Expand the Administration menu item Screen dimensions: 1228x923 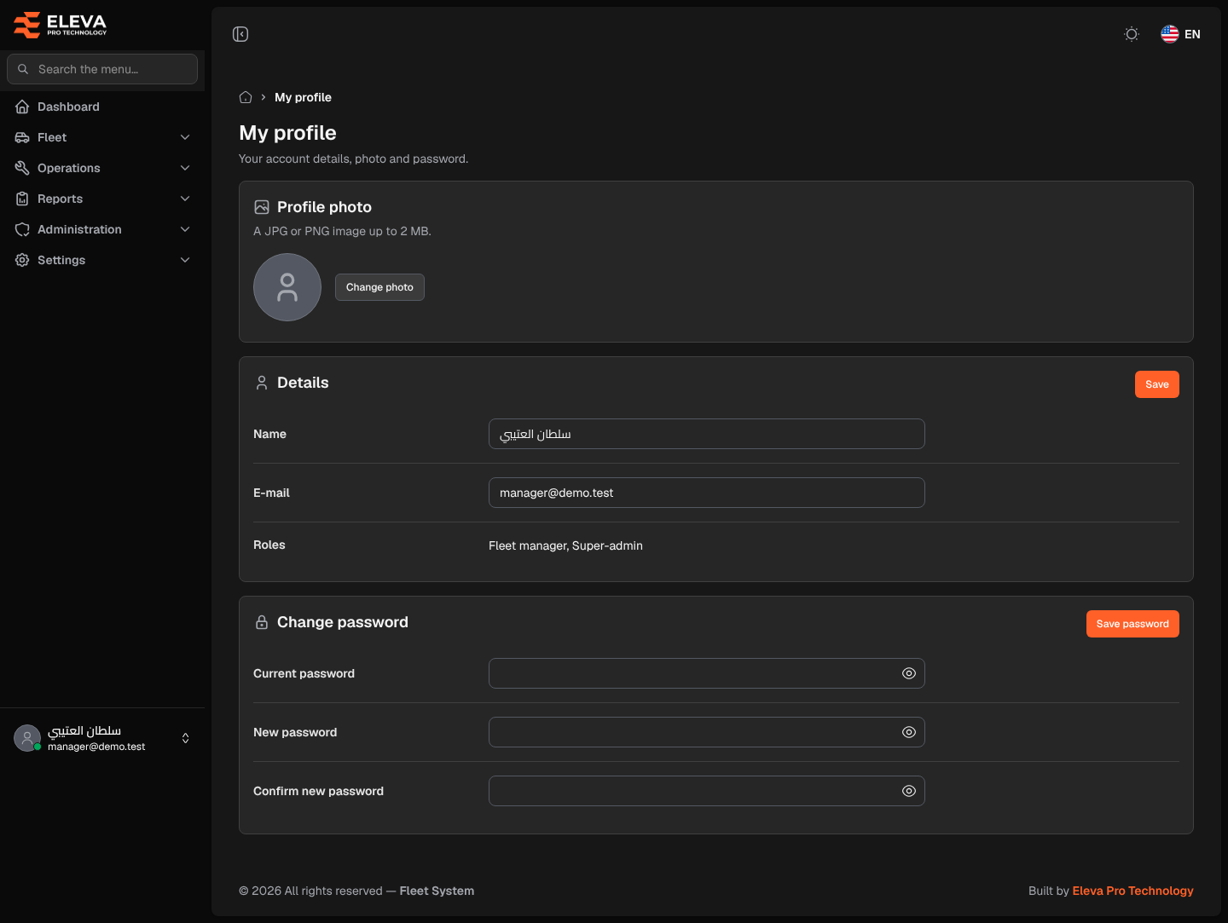[102, 229]
